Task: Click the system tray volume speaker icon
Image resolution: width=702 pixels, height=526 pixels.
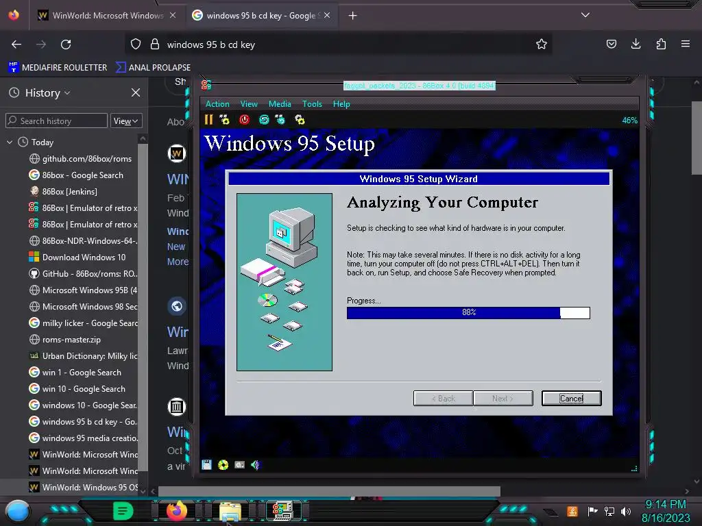Action: coord(626,511)
